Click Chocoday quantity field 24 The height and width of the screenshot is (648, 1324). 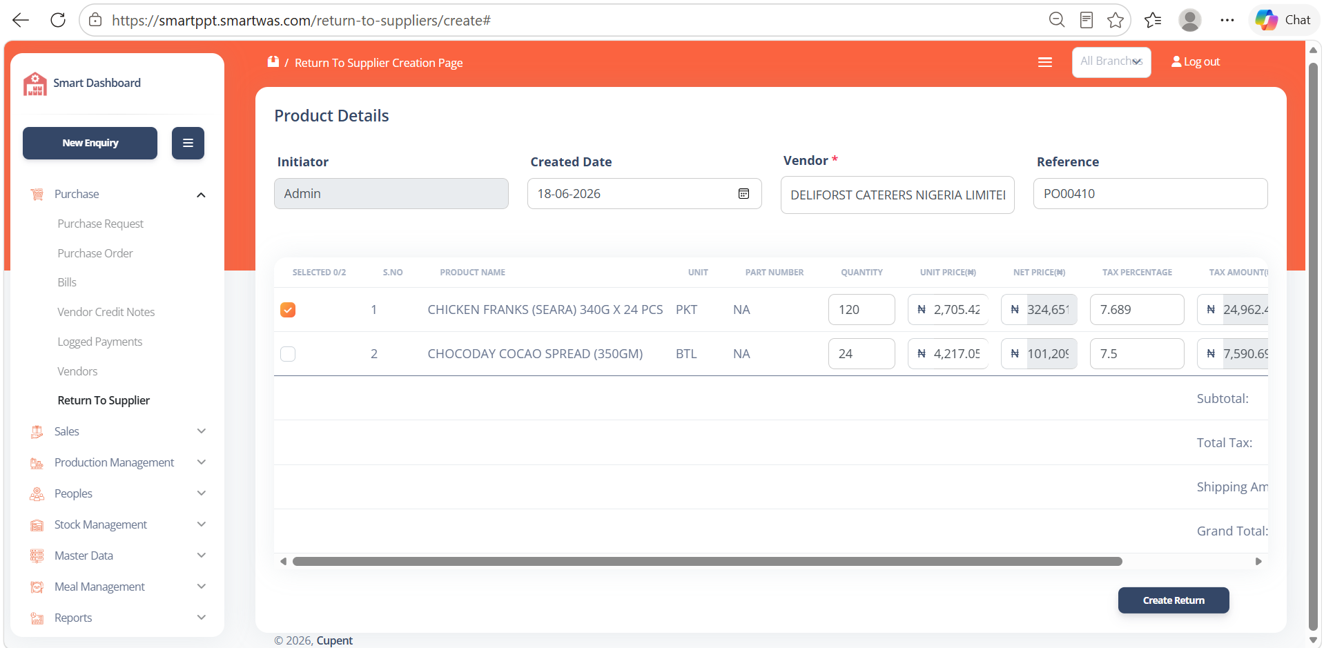click(861, 354)
